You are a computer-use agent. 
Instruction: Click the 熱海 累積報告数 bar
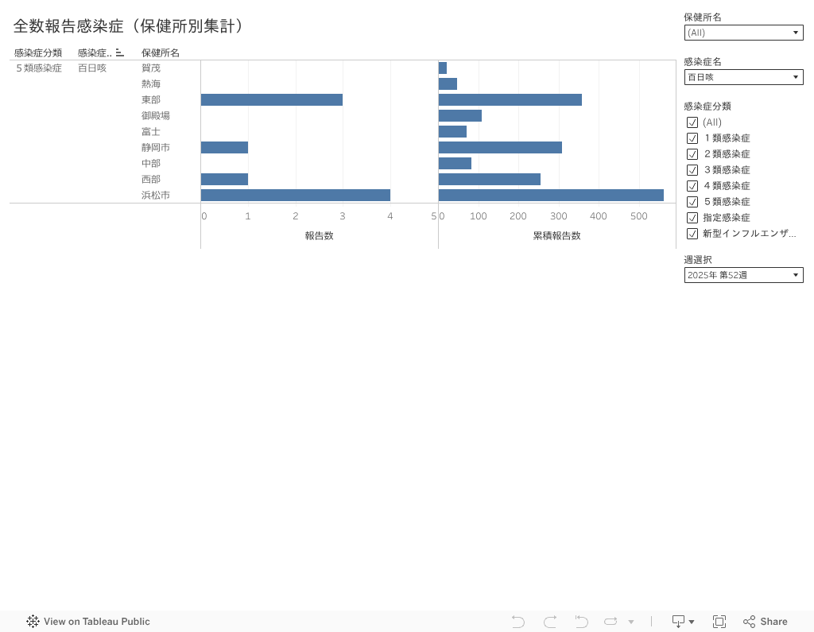tap(448, 84)
